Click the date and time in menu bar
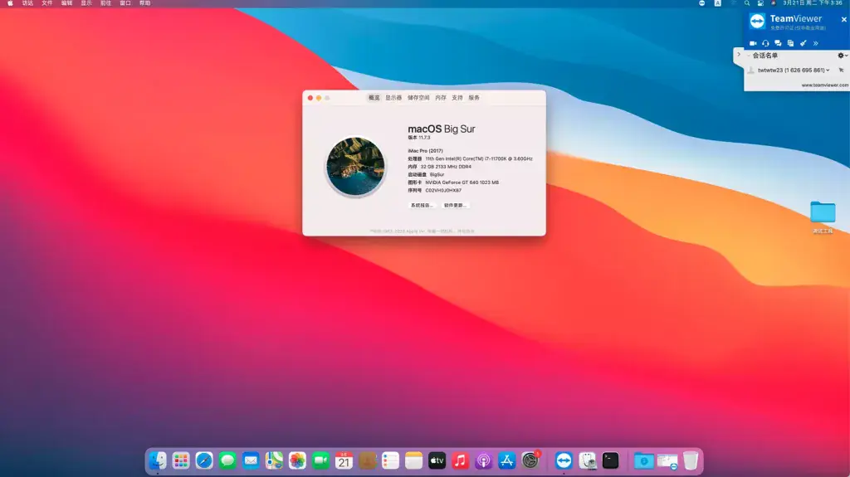850x477 pixels. 812,3
